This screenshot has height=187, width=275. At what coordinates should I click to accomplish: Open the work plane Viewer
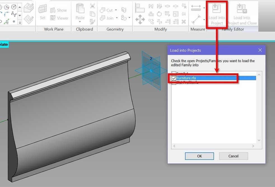(x=59, y=18)
